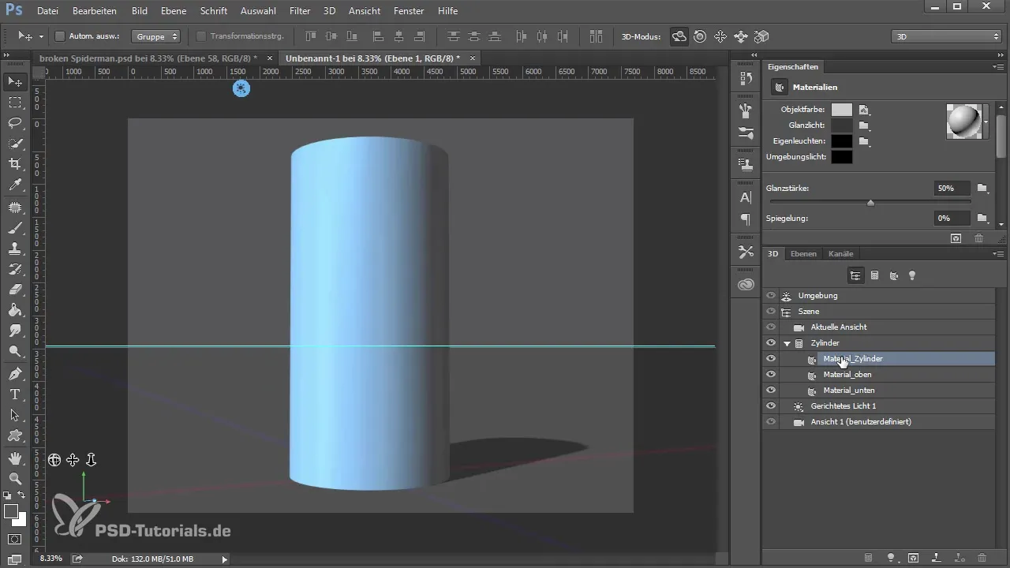Filter 3D panel by lights

pos(912,275)
